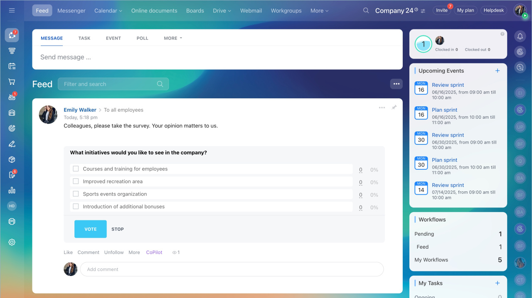Open the Drive dropdown menu
Viewport: 532px width, 298px height.
coord(222,11)
